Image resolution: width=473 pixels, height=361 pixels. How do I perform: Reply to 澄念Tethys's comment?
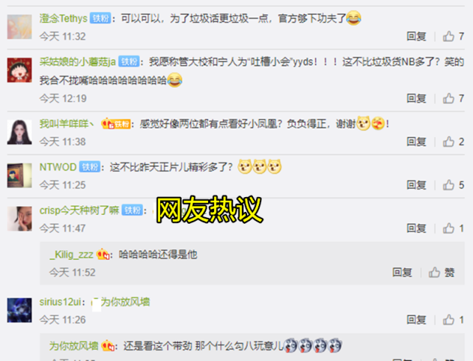(x=416, y=36)
